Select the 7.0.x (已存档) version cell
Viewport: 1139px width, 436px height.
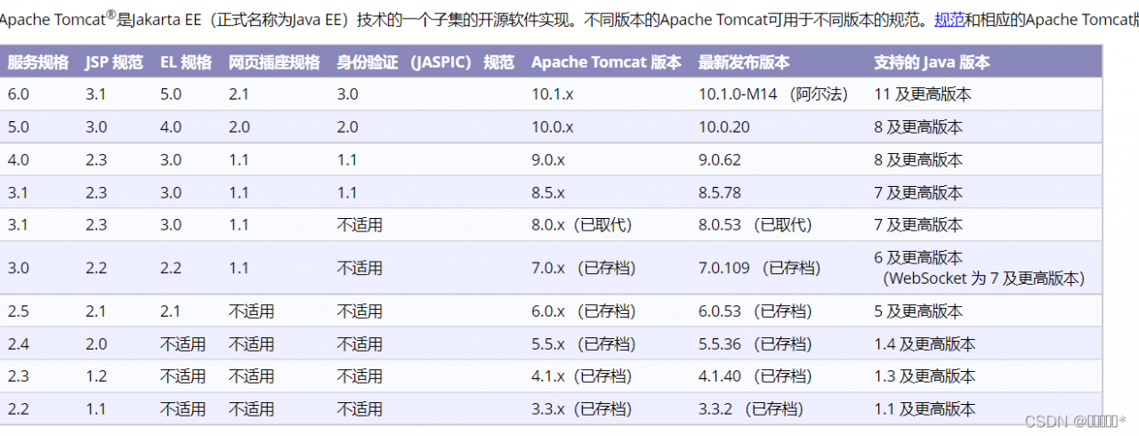tap(584, 268)
